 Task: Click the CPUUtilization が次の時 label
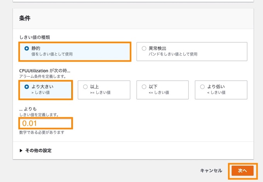point(44,71)
